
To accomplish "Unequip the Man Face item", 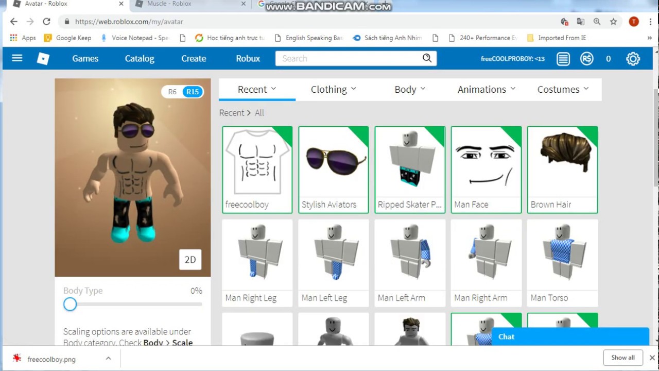I will [x=486, y=170].
